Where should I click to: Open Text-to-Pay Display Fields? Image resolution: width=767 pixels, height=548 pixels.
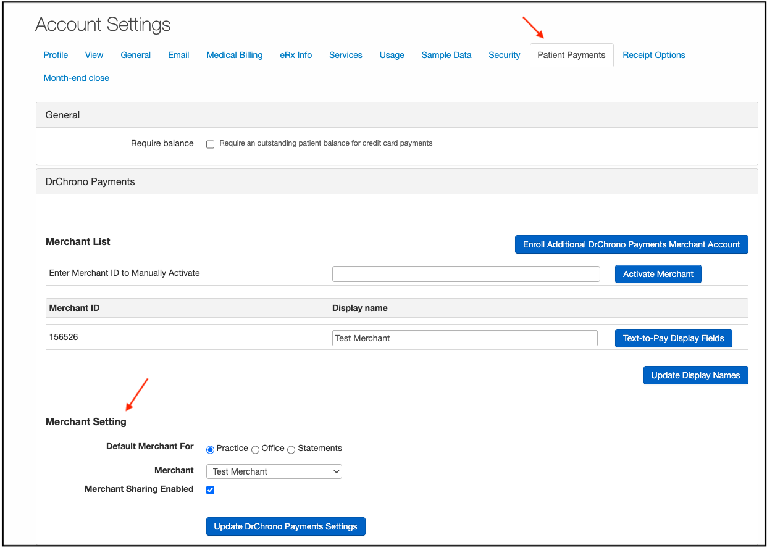[x=674, y=338]
